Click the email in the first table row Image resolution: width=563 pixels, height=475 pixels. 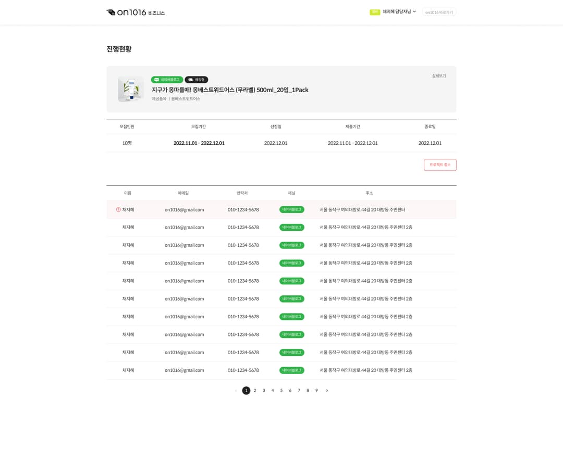tap(184, 209)
